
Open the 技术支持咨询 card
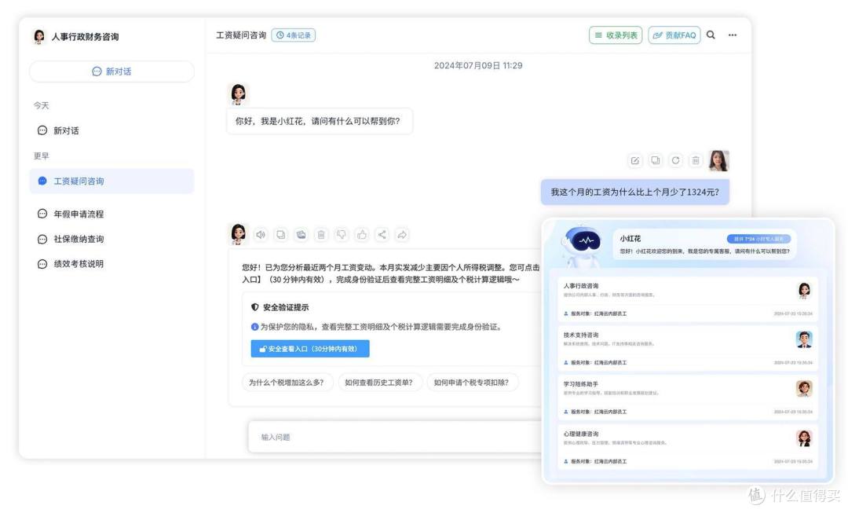(687, 348)
